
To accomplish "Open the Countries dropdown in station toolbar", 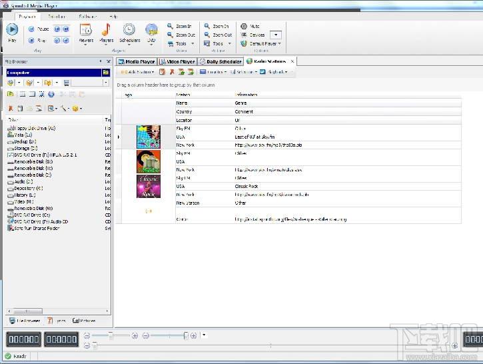I will coord(213,72).
